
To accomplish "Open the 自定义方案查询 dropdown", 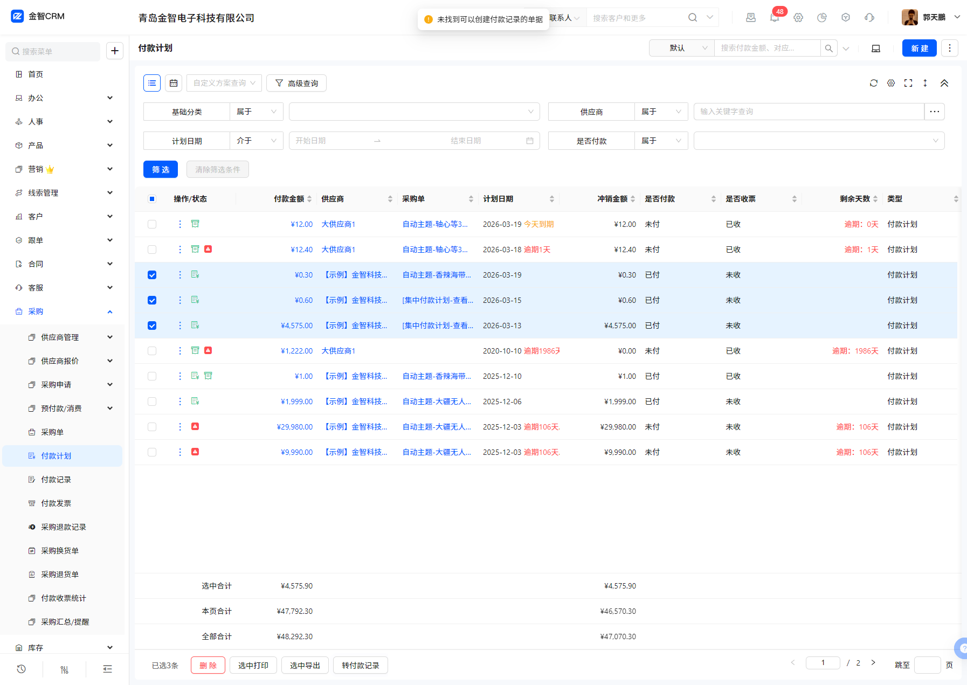I will tap(224, 83).
